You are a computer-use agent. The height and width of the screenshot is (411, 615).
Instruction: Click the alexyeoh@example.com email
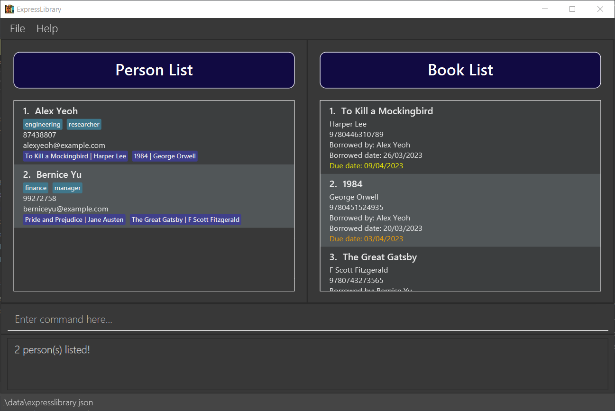point(64,146)
